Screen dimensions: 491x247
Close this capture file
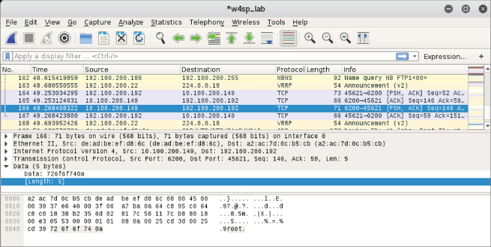pos(121,38)
